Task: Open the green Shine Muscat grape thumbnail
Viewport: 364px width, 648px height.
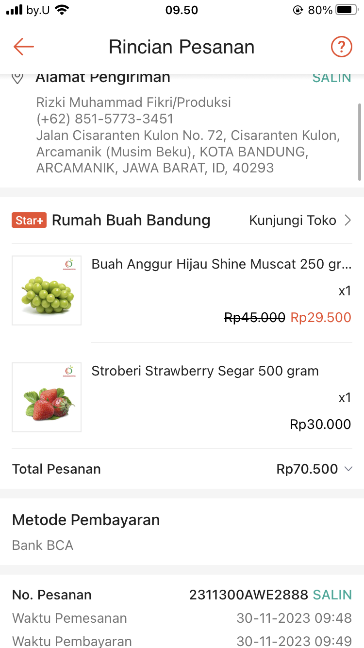Action: click(47, 290)
